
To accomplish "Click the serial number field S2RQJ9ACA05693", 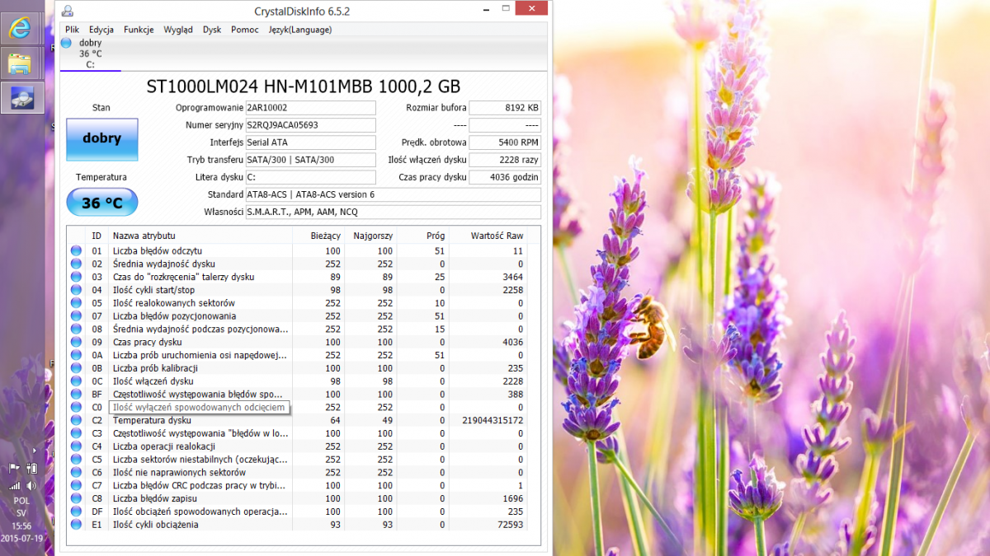I will tap(310, 125).
